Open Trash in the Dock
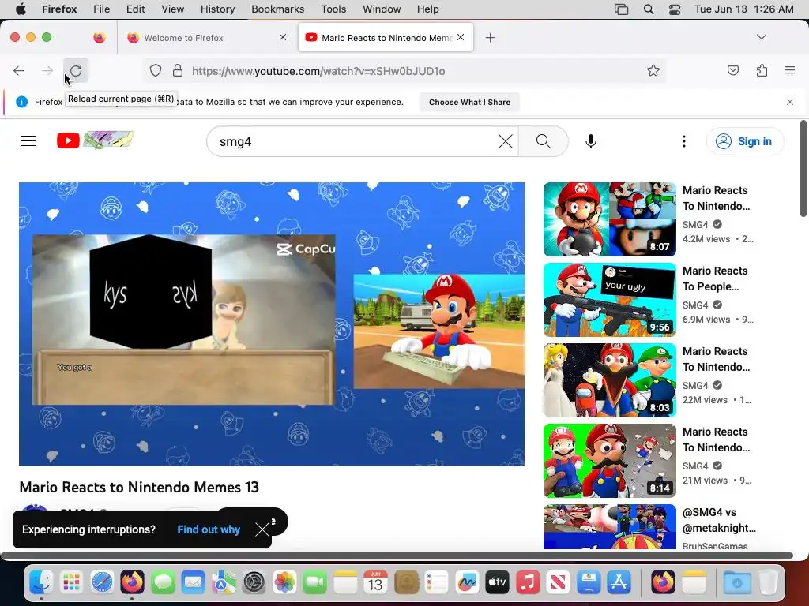 click(768, 582)
